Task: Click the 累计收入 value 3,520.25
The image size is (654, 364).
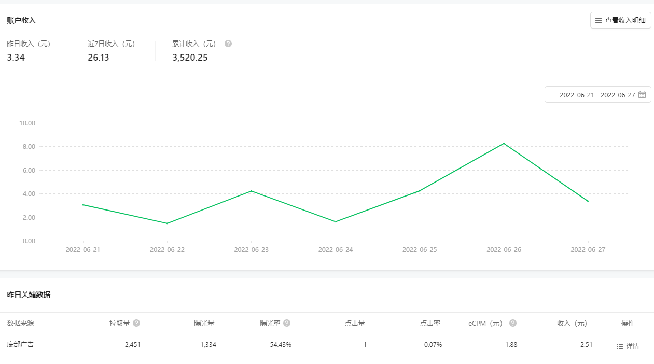Action: click(190, 58)
